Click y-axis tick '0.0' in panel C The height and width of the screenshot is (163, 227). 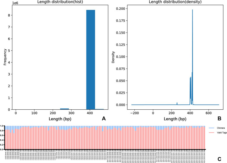(1, 149)
